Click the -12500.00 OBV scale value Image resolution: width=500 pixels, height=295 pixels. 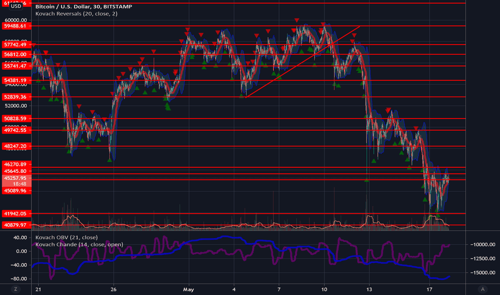click(482, 259)
